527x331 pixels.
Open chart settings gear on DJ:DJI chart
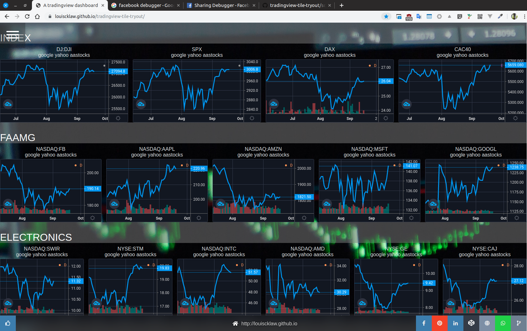coord(118,118)
